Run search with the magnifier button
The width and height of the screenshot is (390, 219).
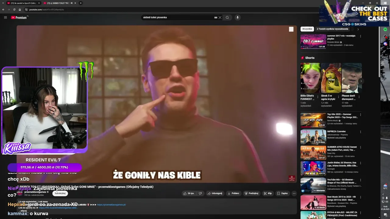pyautogui.click(x=227, y=17)
